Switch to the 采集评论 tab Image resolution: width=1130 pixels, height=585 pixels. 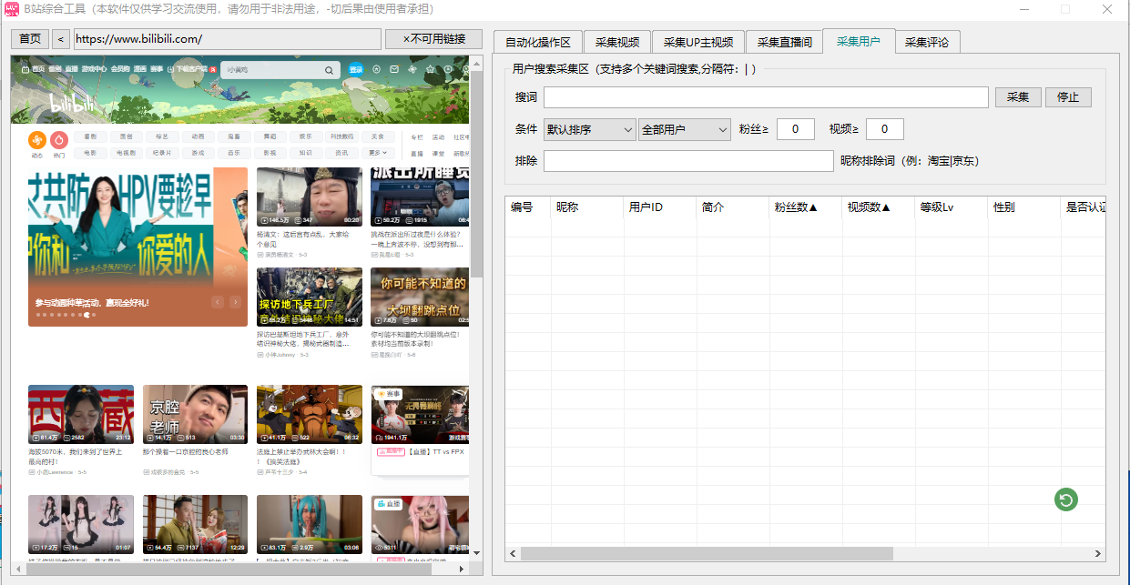pos(927,41)
